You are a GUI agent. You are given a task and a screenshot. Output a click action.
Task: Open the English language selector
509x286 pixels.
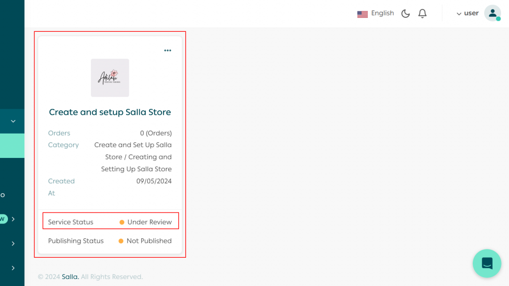tap(382, 13)
